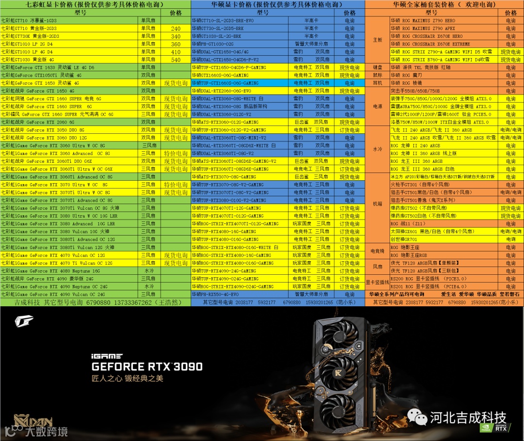Click the 机箱 category cell
The width and height of the screenshot is (524, 441).
pyautogui.click(x=377, y=204)
